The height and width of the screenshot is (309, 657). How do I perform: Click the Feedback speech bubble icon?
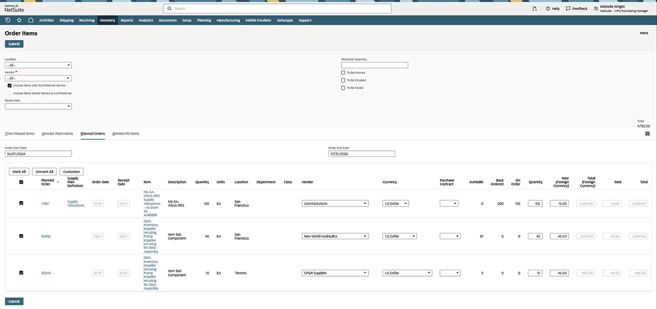(568, 9)
